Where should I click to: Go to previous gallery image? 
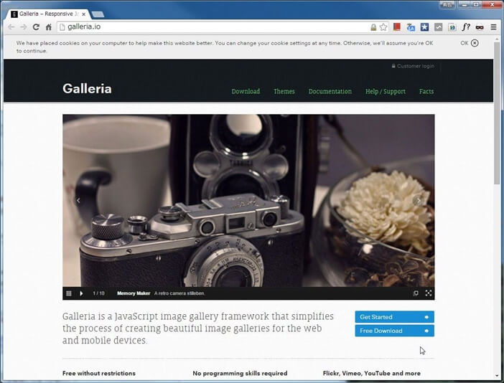78,201
